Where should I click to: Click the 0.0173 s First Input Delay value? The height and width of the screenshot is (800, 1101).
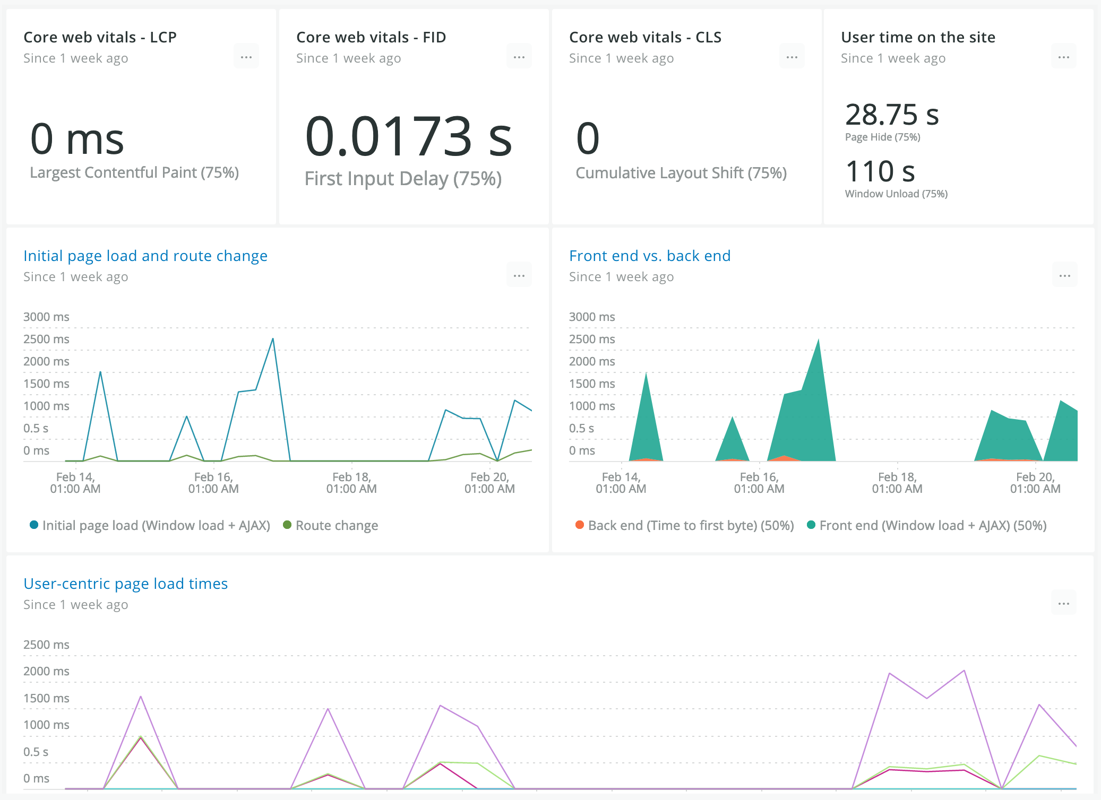tap(409, 136)
